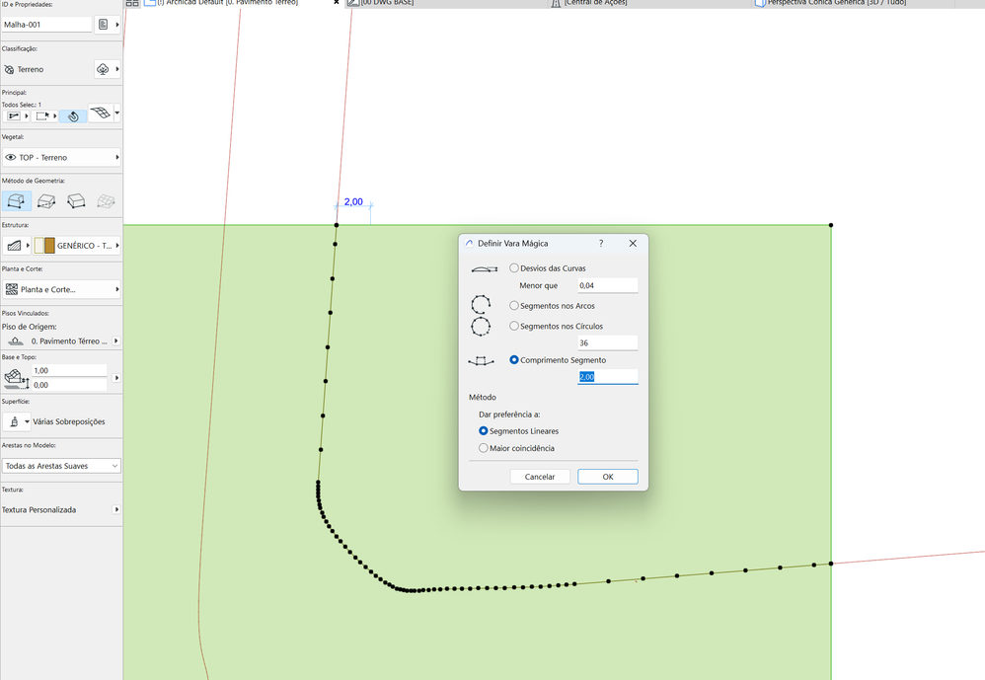The width and height of the screenshot is (985, 680).
Task: Click the circle segments diagram icon
Action: 481,327
